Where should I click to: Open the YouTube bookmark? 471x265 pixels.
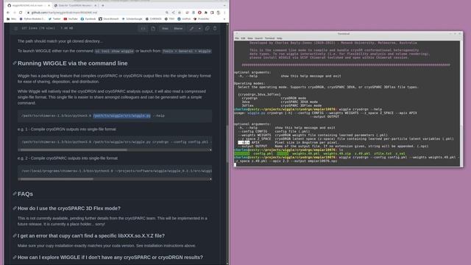click(x=71, y=19)
